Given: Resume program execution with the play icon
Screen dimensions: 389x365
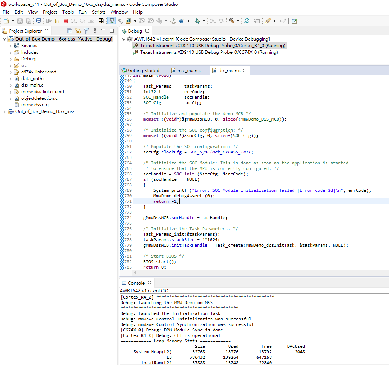Looking at the screenshot, I should [49, 21].
